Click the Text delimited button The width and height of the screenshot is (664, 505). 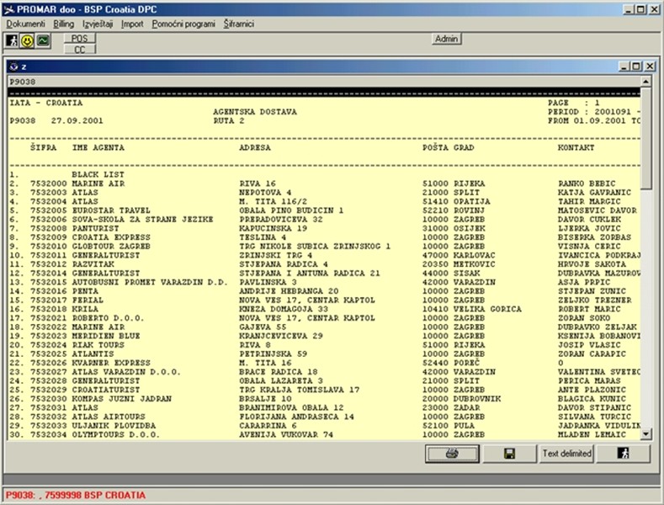(x=566, y=454)
